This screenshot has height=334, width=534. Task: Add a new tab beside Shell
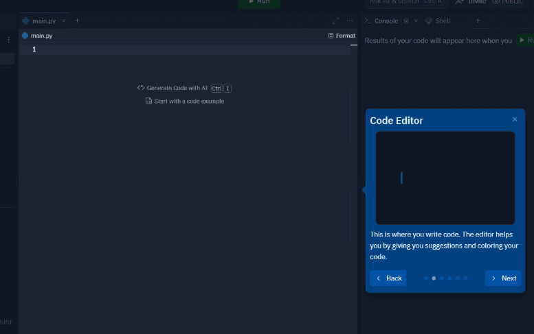(478, 21)
